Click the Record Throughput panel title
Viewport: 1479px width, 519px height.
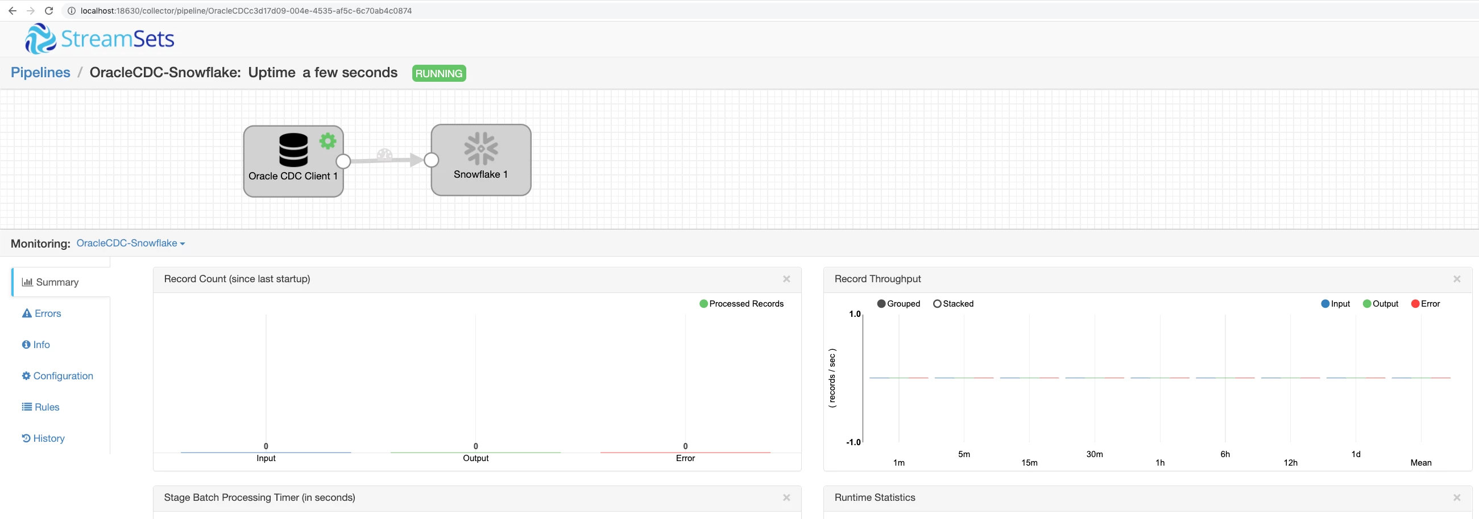877,279
